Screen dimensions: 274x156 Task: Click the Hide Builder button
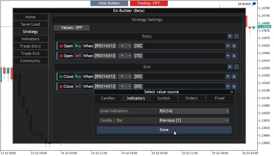(109, 3)
